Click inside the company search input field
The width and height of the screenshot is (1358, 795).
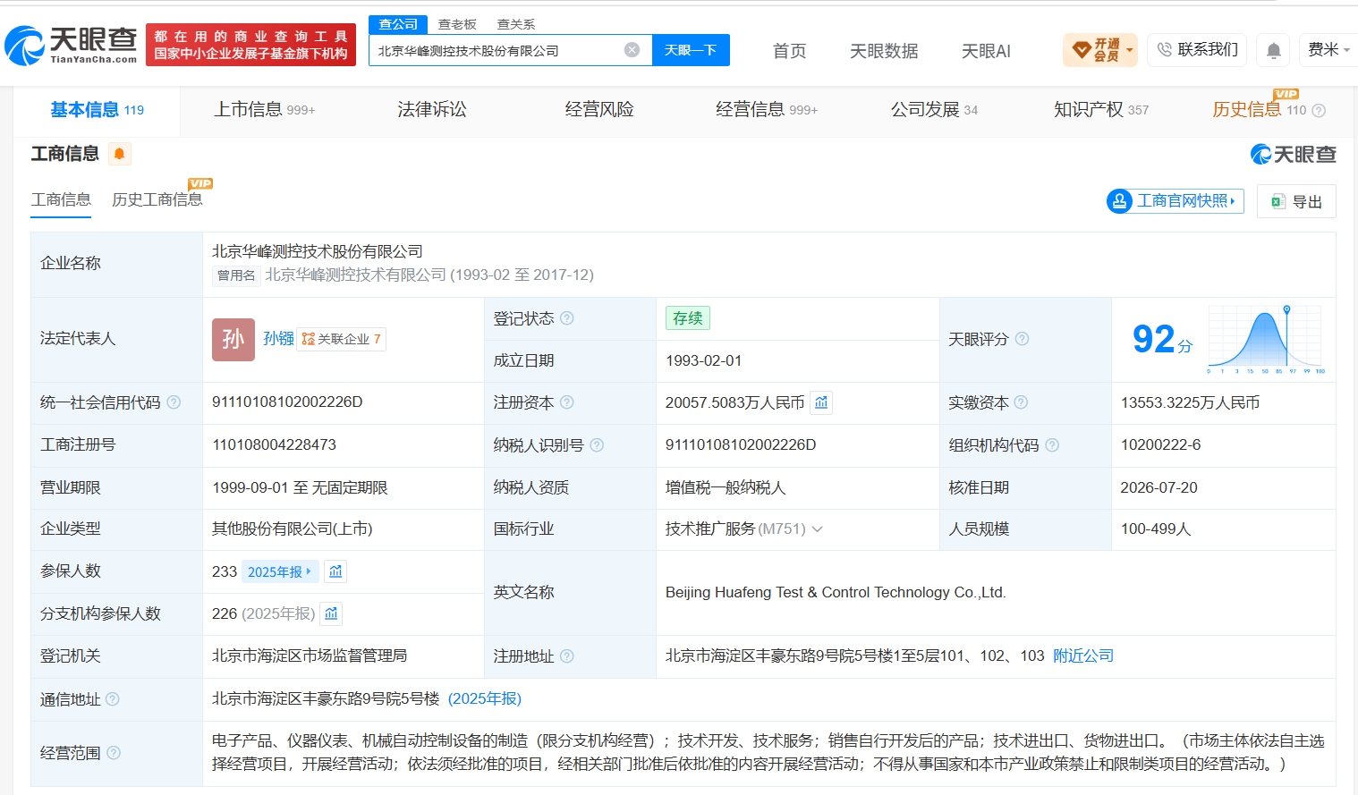(x=497, y=50)
